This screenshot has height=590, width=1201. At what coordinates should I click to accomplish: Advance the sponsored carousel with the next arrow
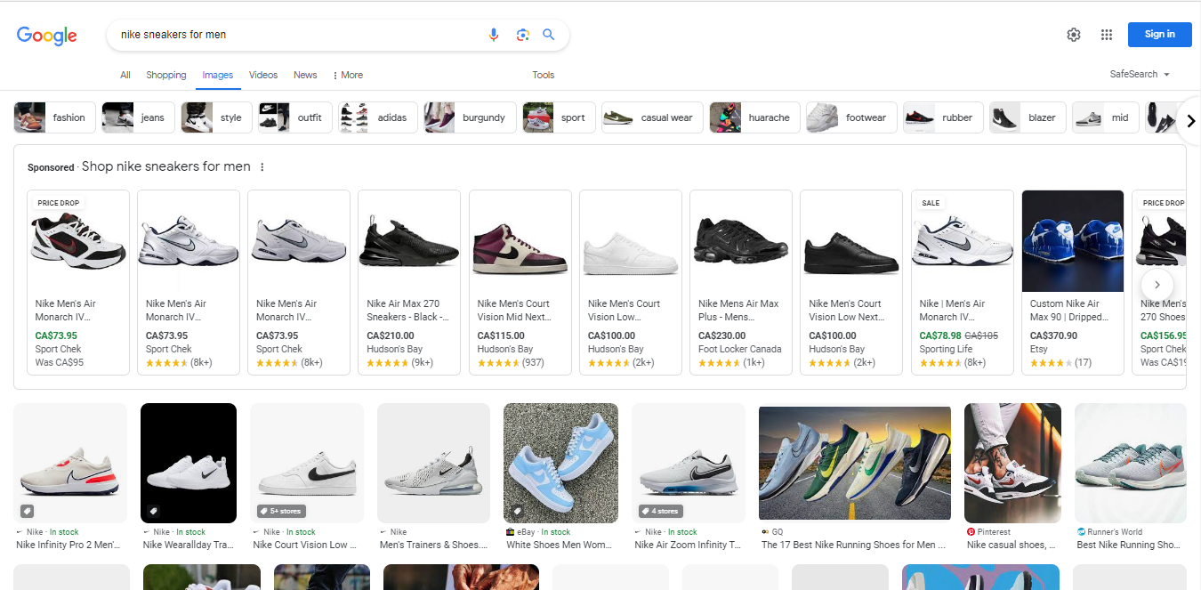(x=1157, y=284)
